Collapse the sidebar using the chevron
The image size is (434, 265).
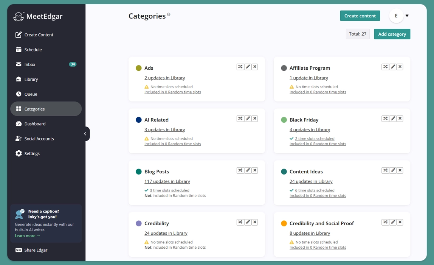coord(85,134)
